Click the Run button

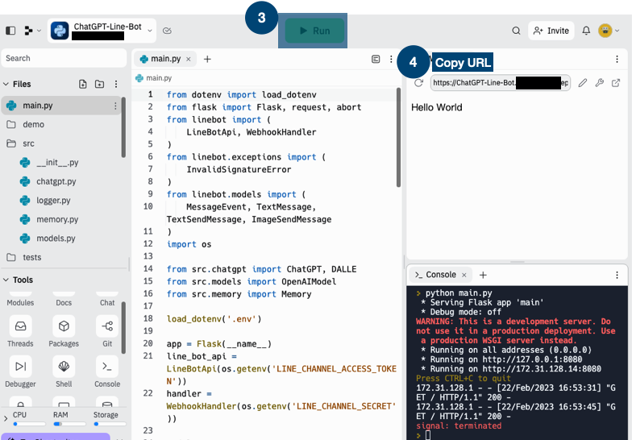pos(314,31)
